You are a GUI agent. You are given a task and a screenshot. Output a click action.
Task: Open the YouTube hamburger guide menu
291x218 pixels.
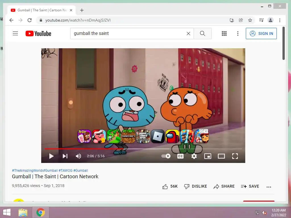(15, 33)
